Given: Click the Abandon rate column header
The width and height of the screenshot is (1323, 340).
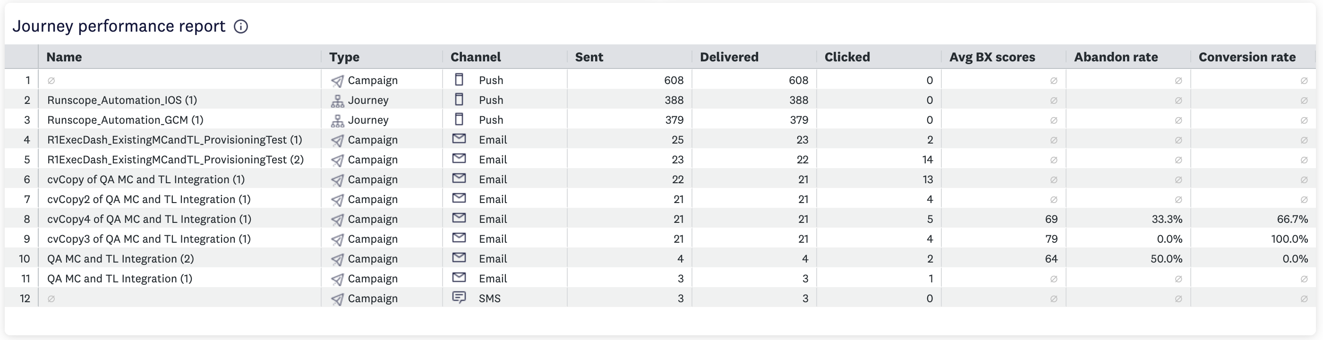Looking at the screenshot, I should coord(1116,57).
